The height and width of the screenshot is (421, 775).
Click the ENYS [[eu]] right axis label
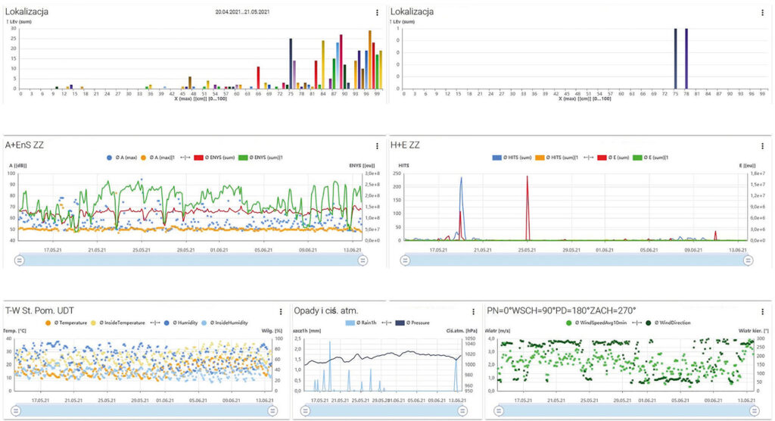[x=362, y=166]
